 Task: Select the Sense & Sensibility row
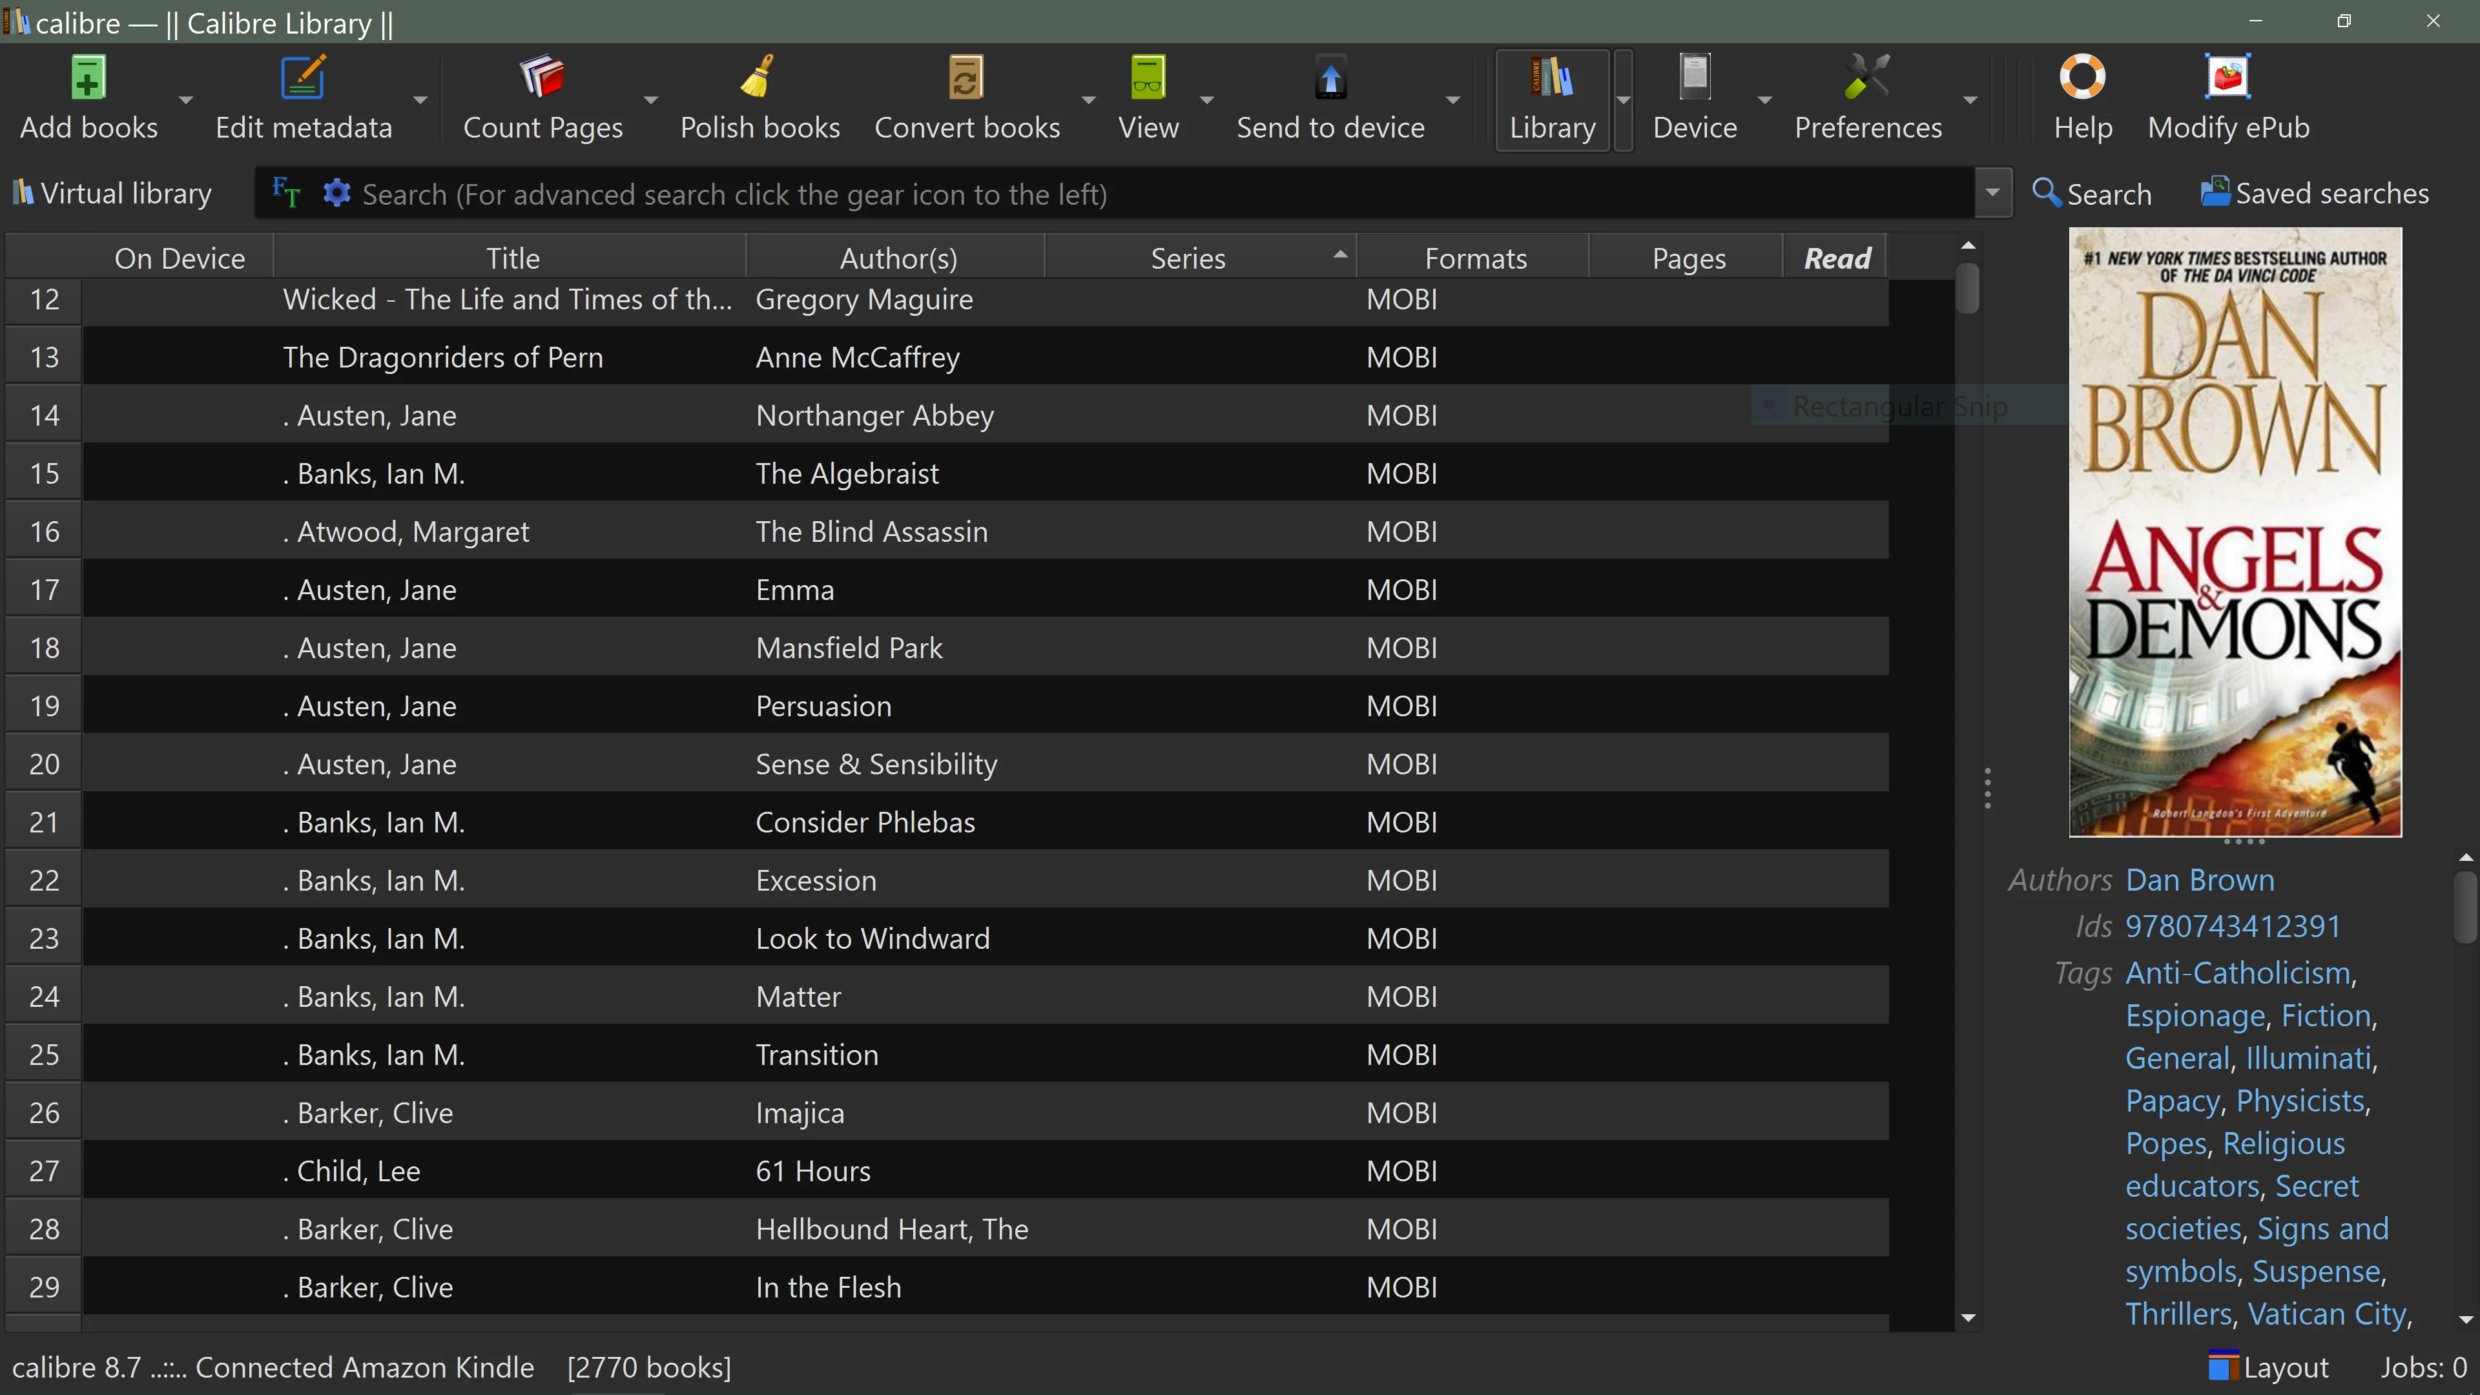coord(985,765)
